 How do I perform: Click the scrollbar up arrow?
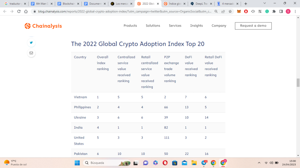click(x=298, y=17)
